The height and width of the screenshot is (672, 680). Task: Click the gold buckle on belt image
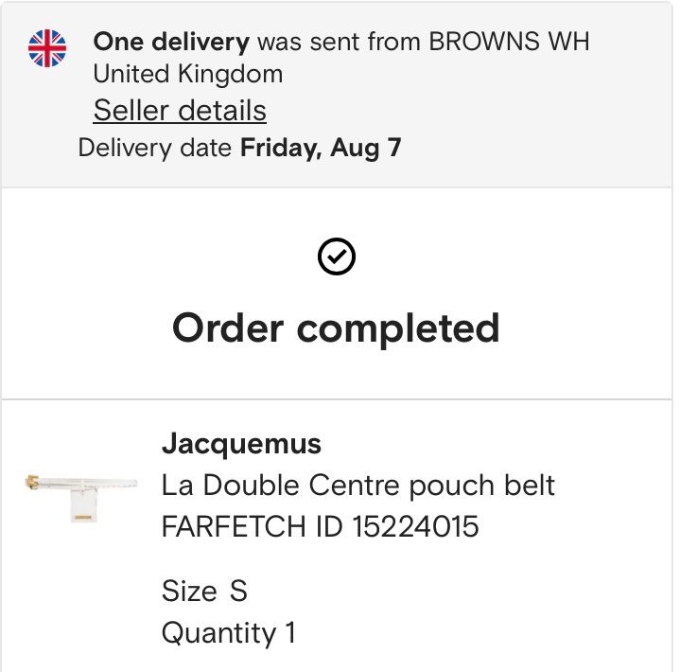pos(32,482)
